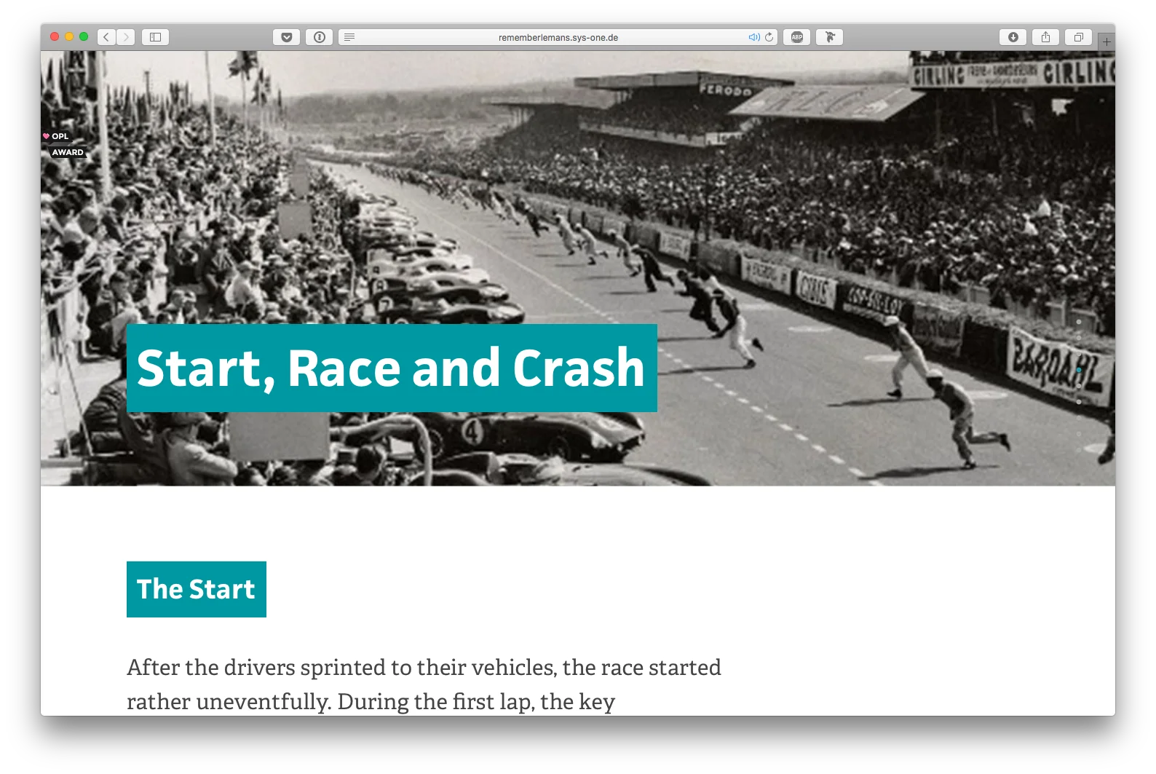Click the paragraph beginning 'After the drivers sprinted'

pyautogui.click(x=424, y=684)
